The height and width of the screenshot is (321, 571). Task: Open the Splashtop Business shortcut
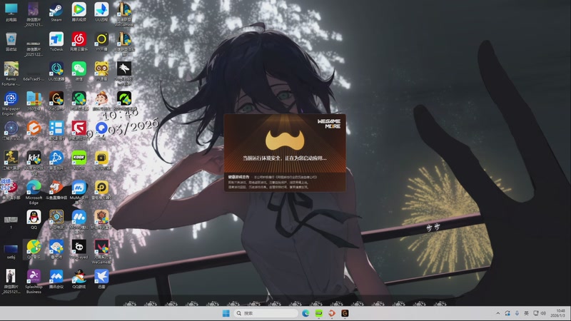(34, 281)
